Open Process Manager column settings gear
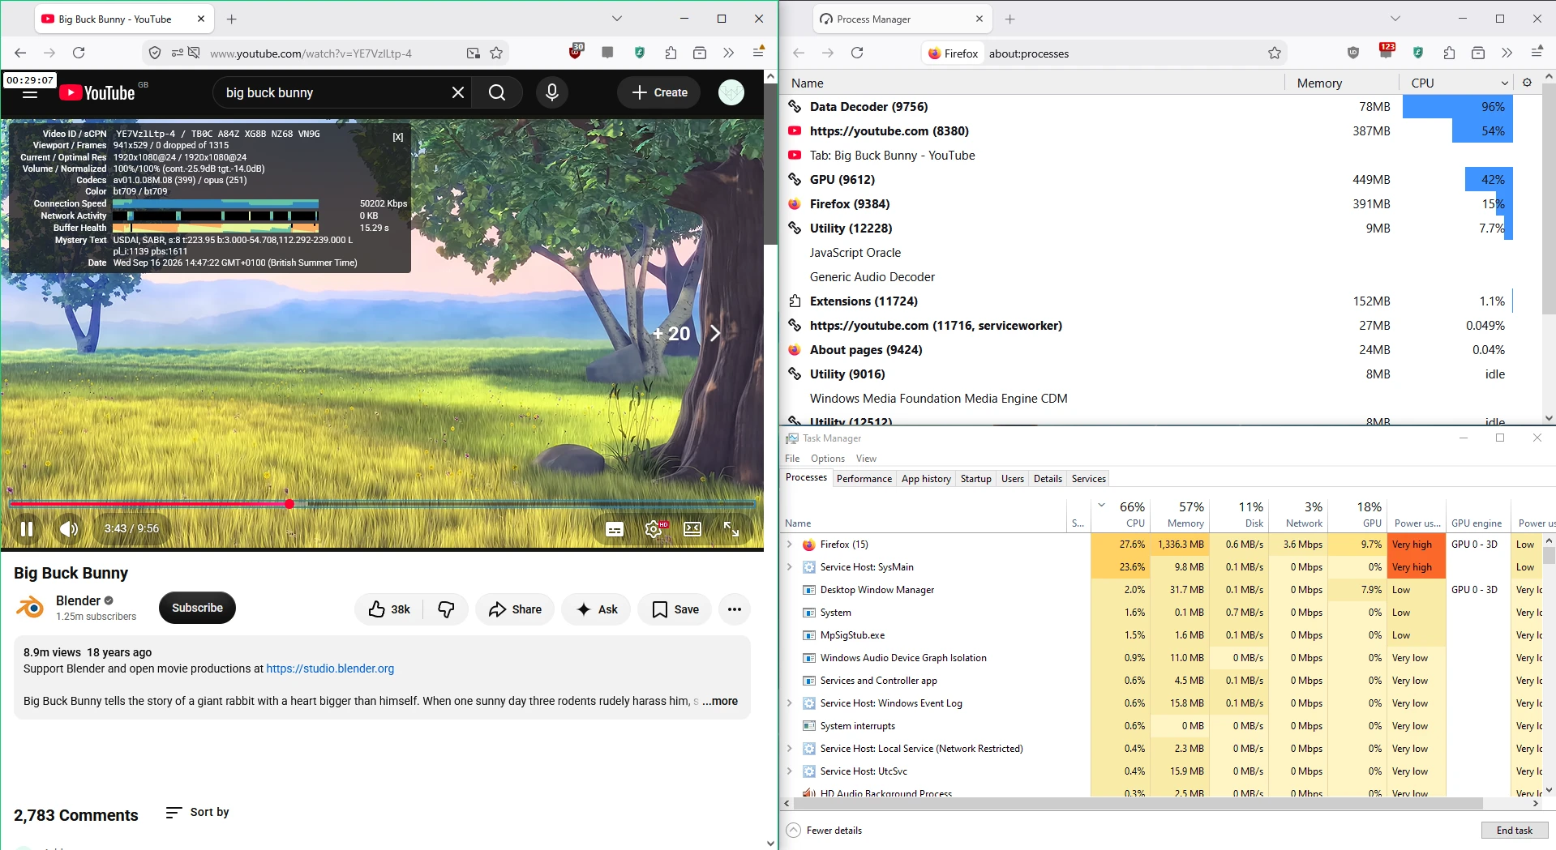Image resolution: width=1556 pixels, height=850 pixels. point(1527,82)
